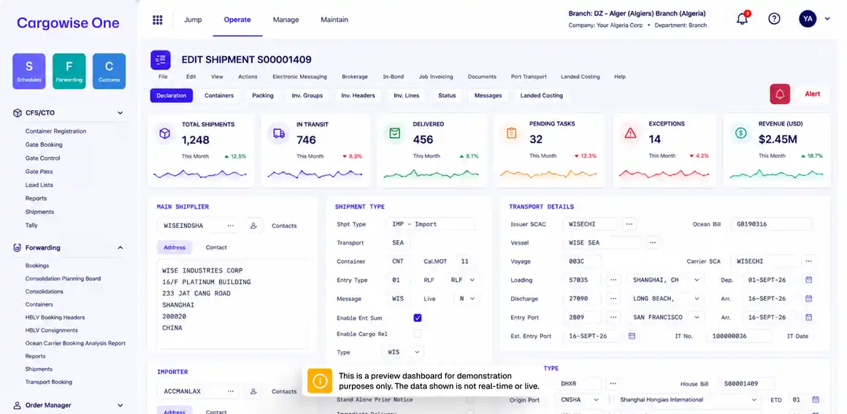Collapse the CFS/CTO sidebar section
This screenshot has height=414, width=847.
click(x=120, y=113)
